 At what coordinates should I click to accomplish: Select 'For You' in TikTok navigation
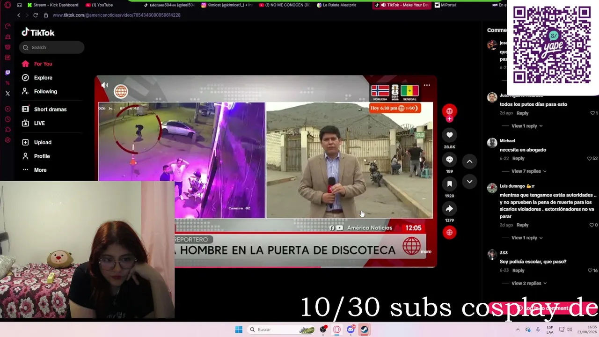pyautogui.click(x=43, y=64)
